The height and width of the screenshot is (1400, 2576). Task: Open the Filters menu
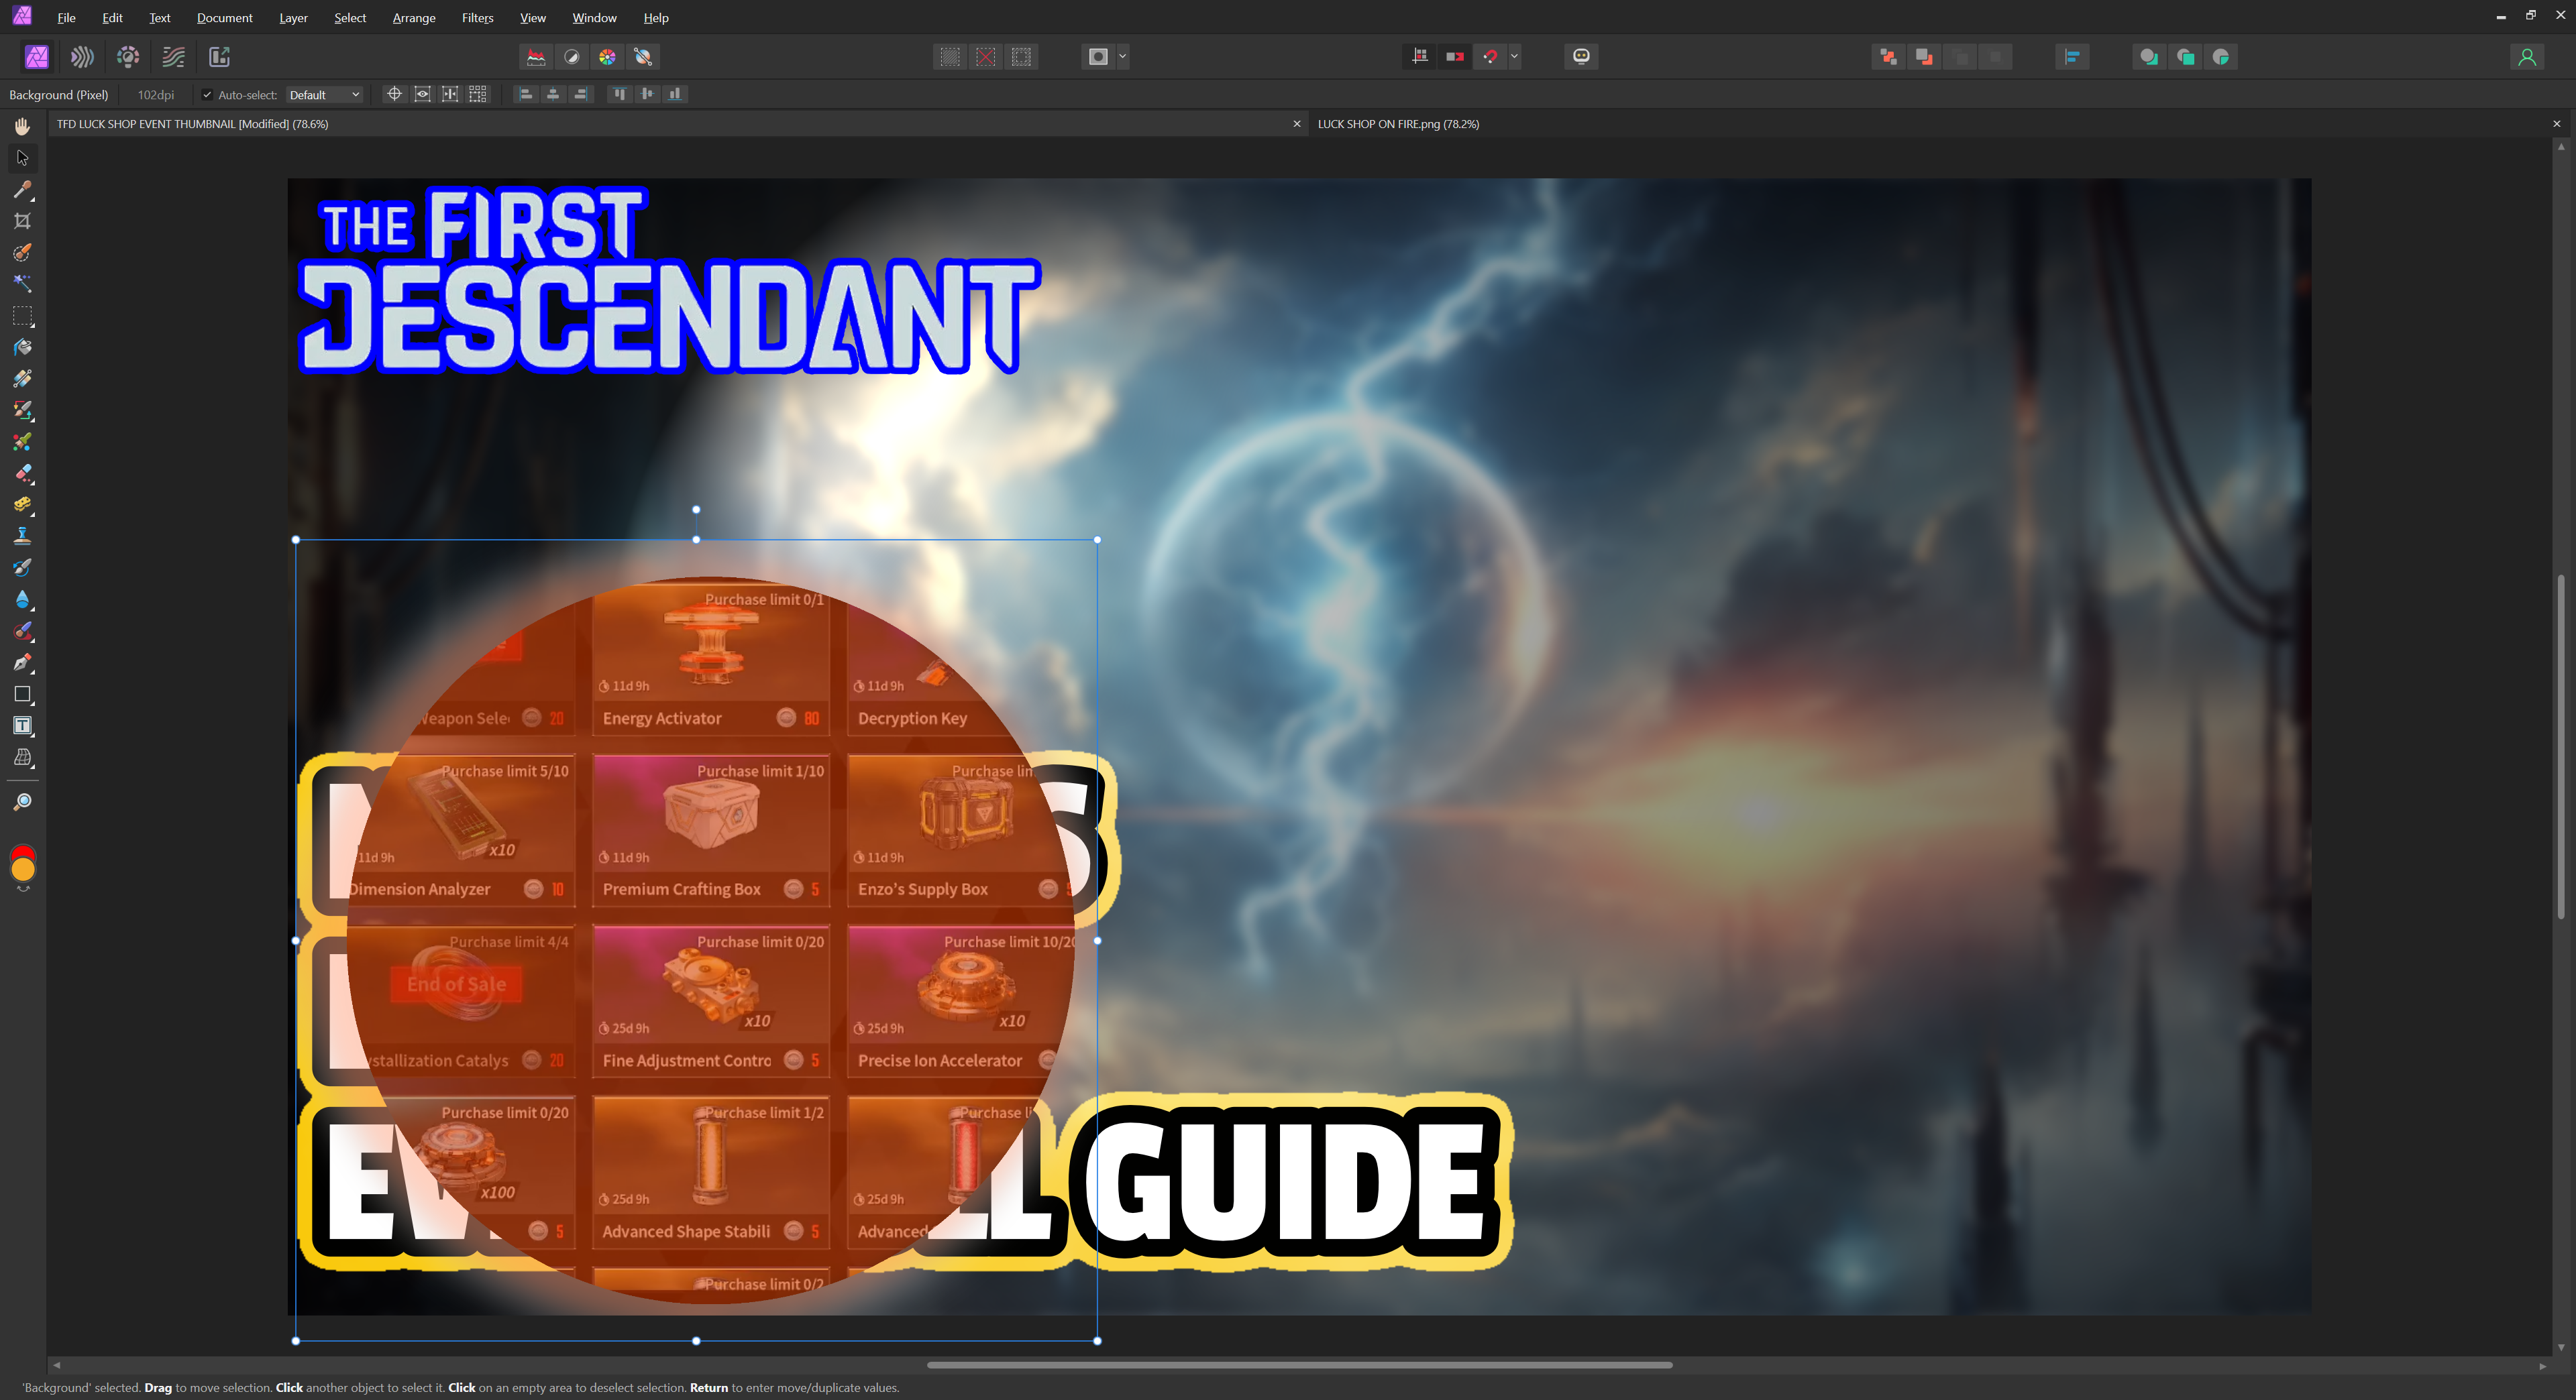pyautogui.click(x=478, y=18)
